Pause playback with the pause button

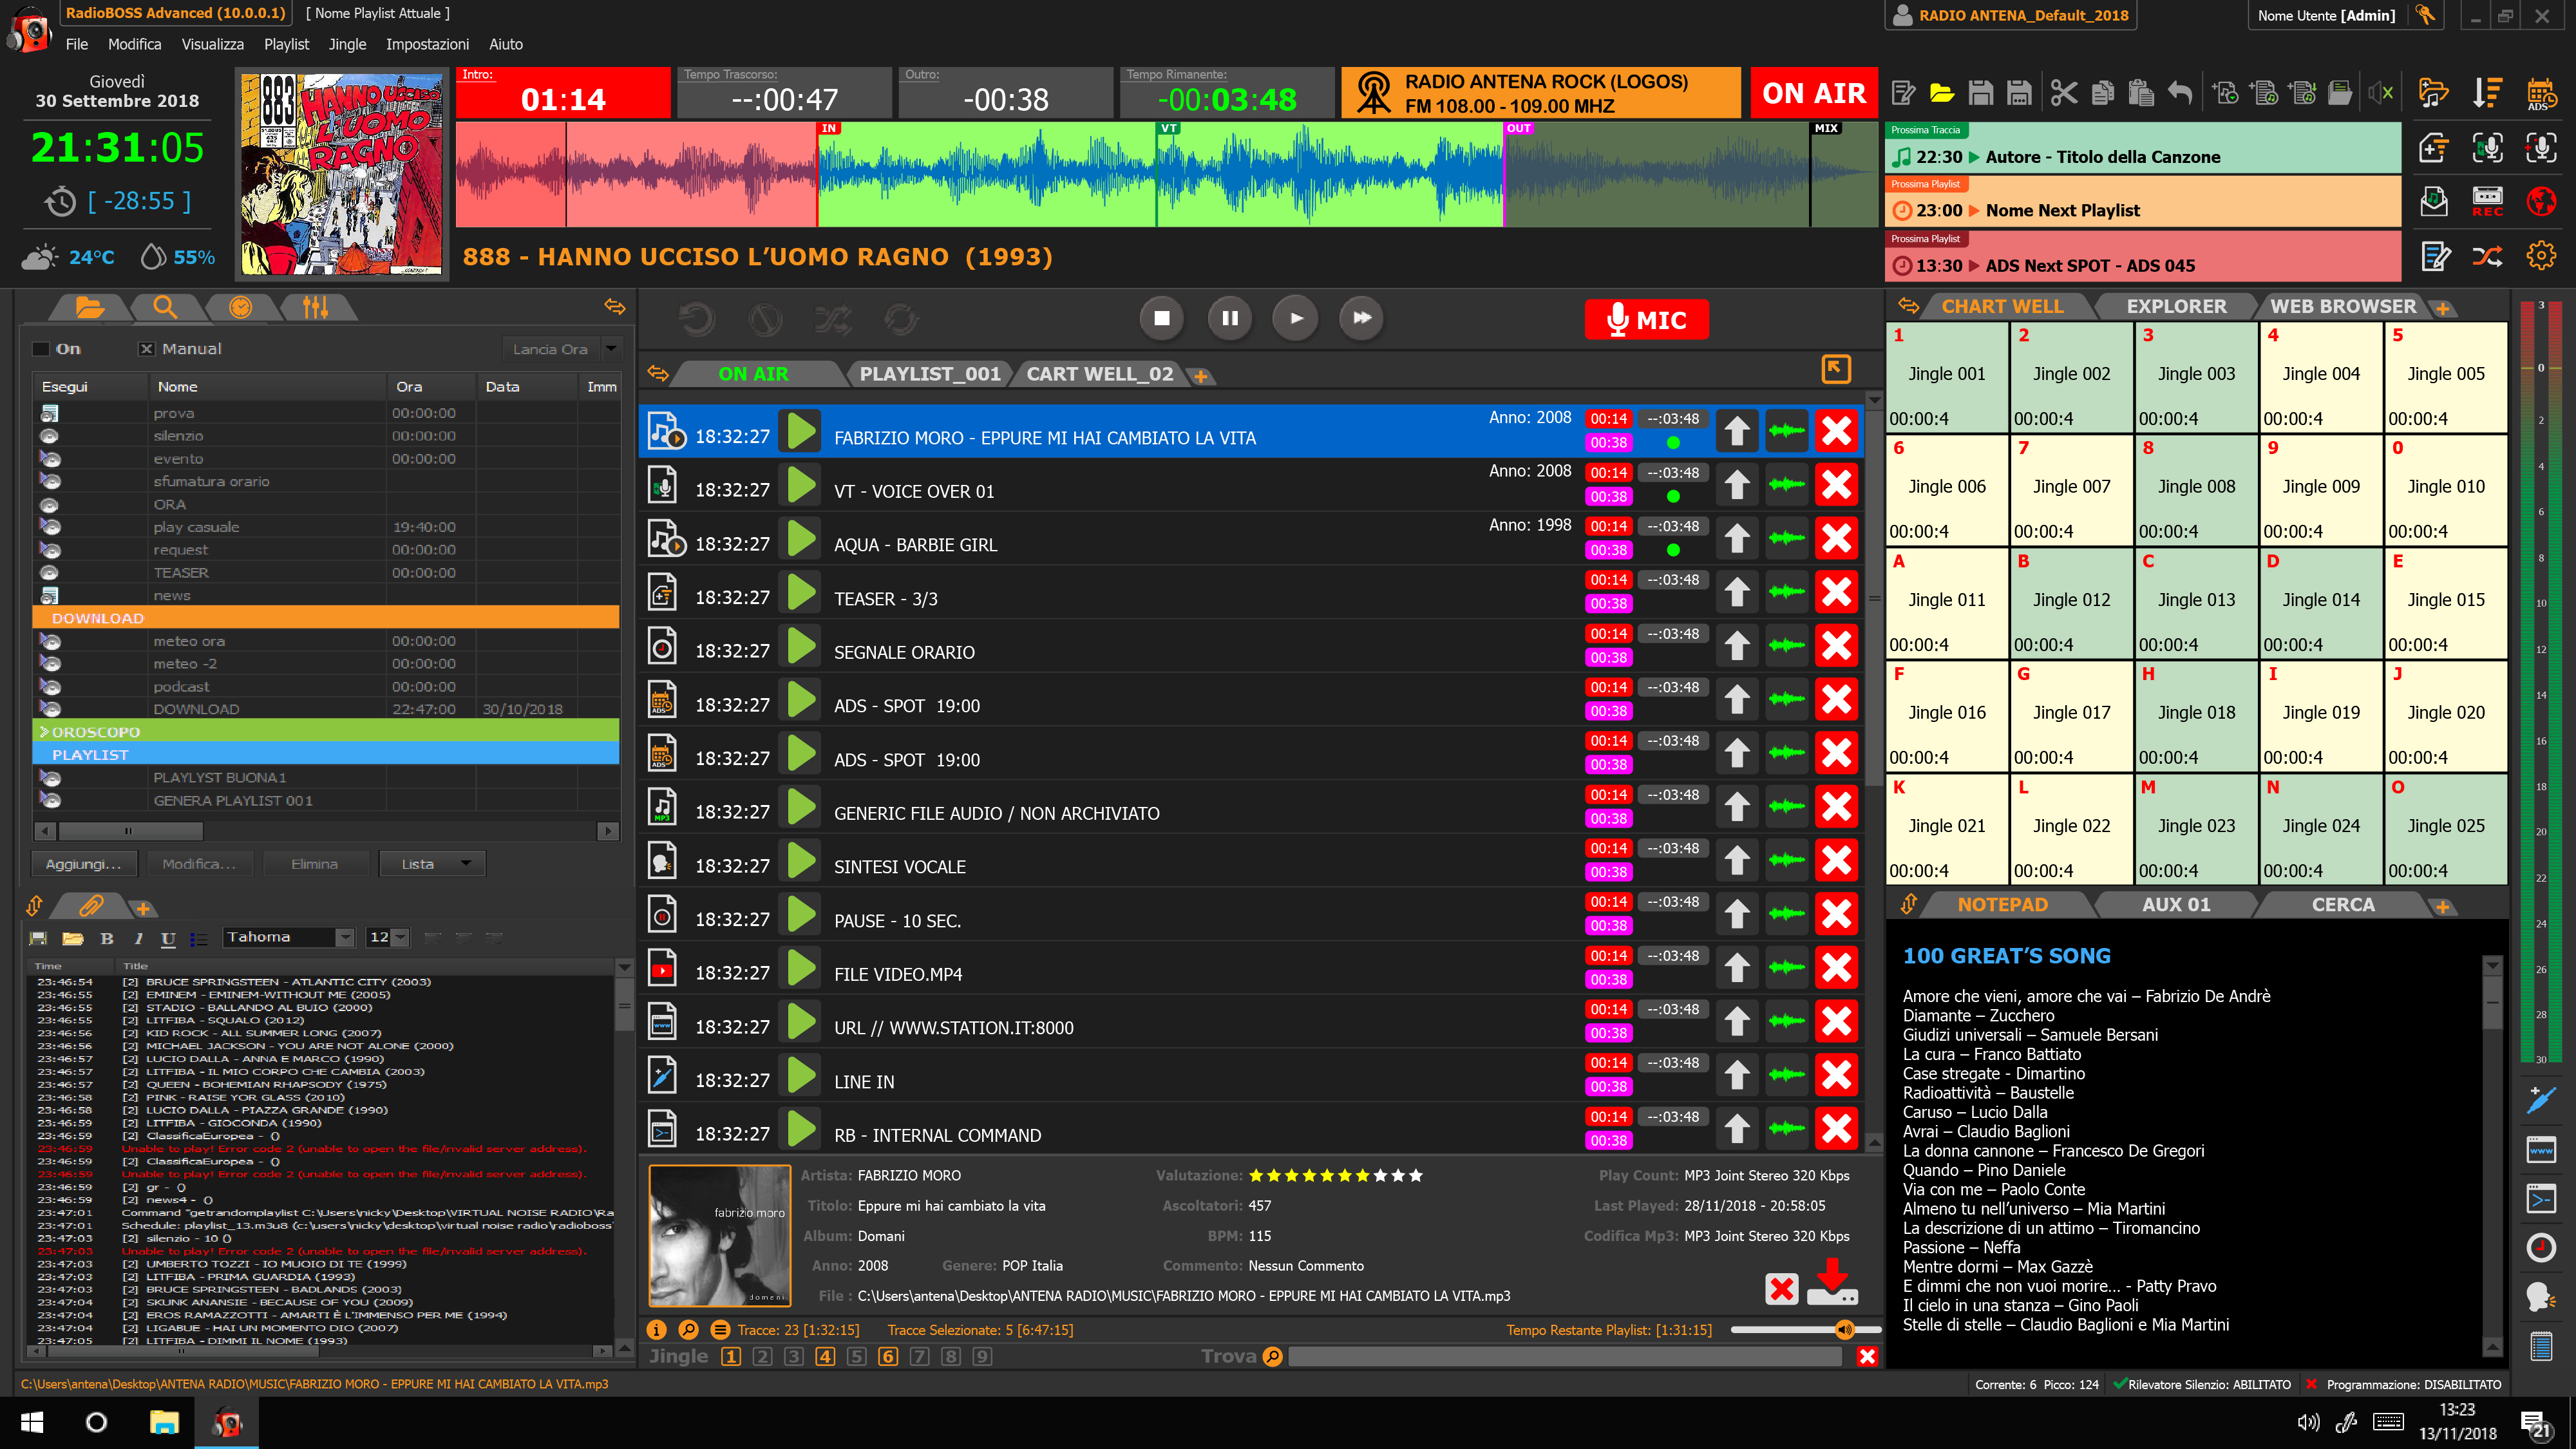(1229, 318)
